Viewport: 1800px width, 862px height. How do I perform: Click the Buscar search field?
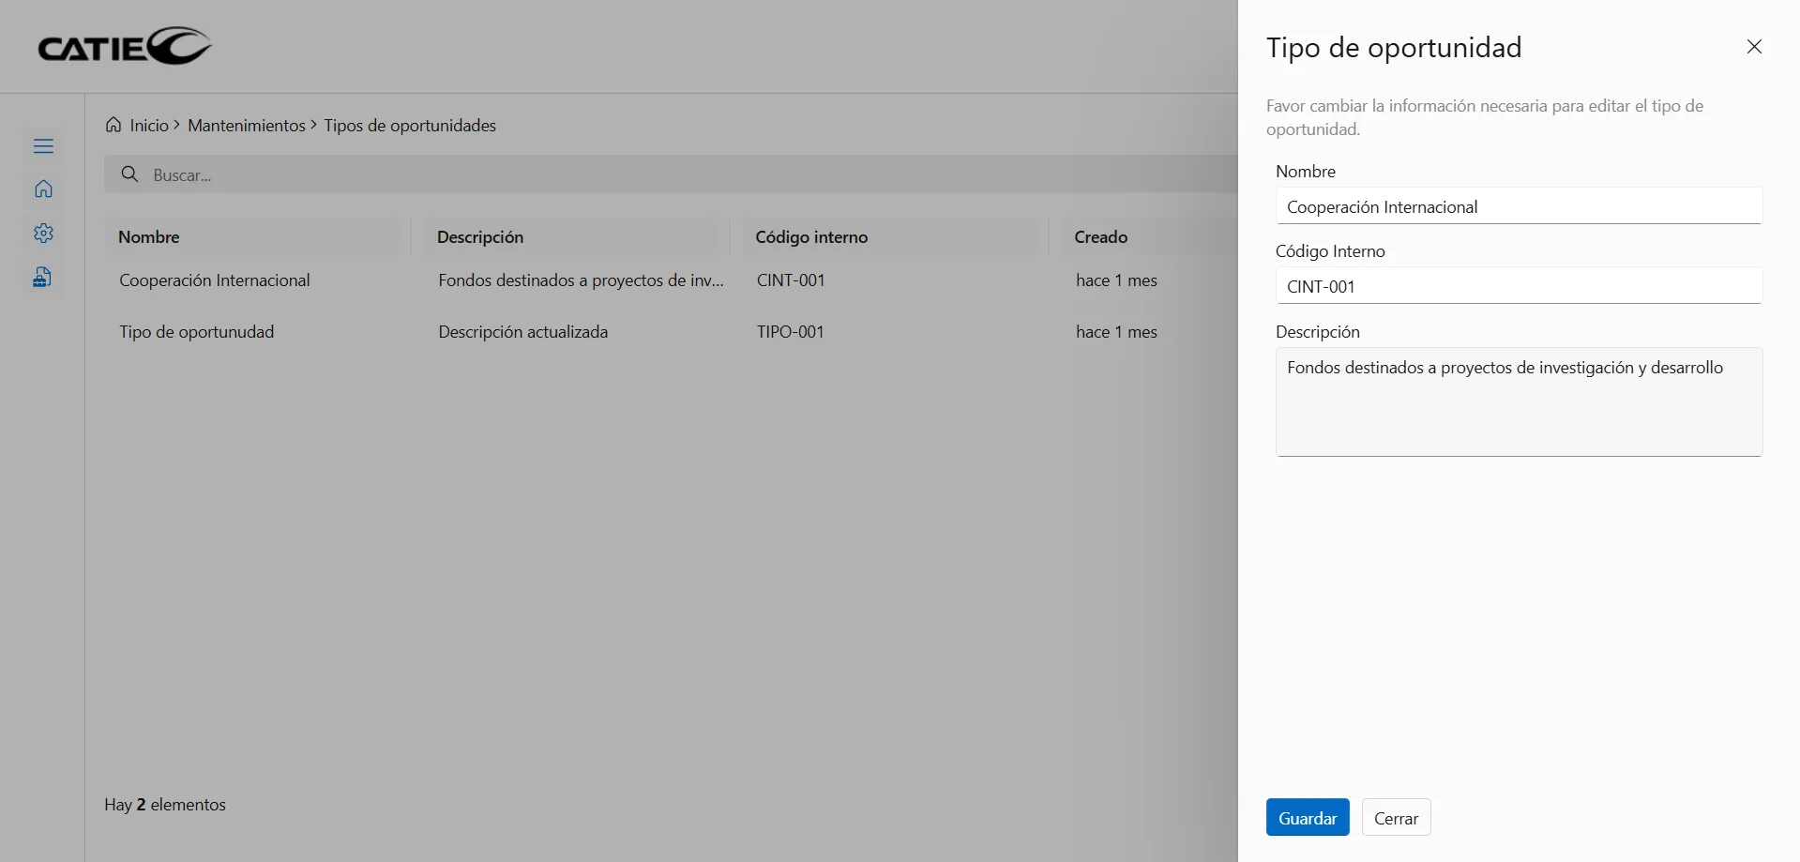click(x=657, y=174)
